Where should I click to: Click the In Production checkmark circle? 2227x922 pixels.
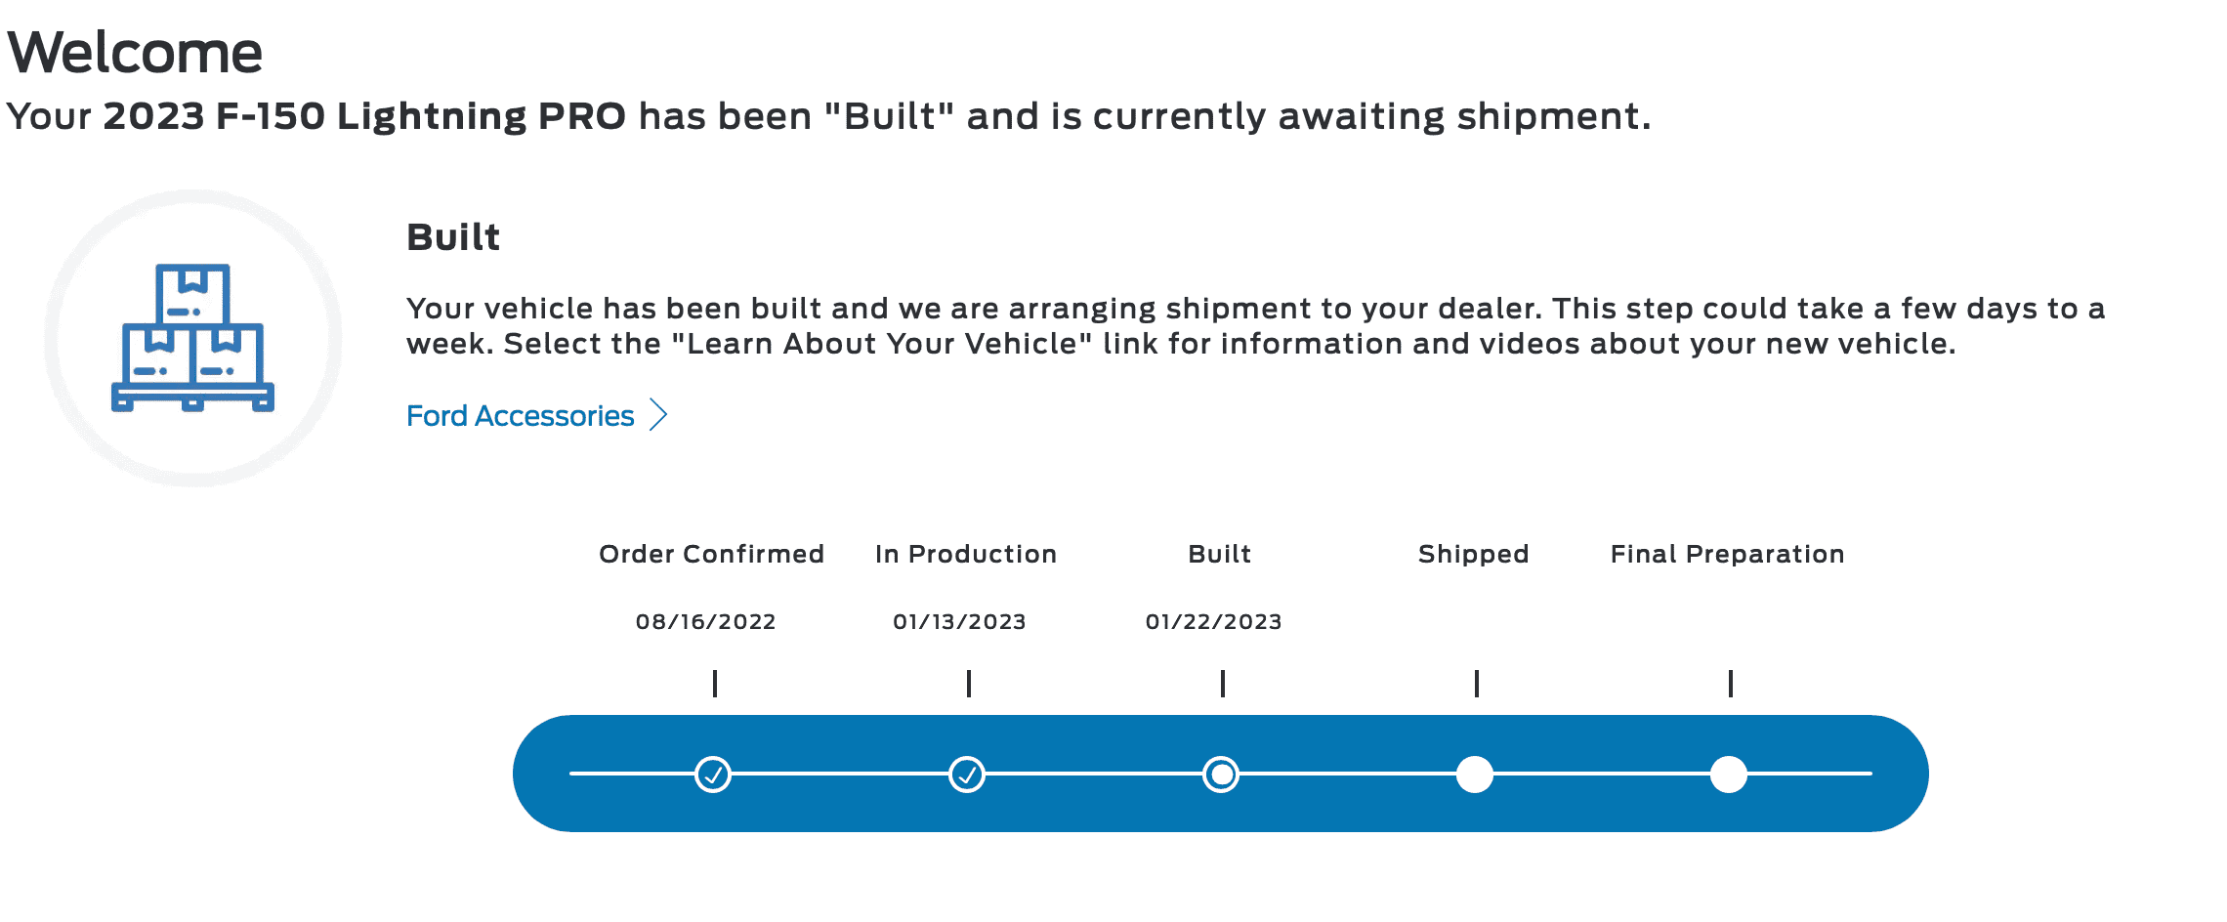coord(967,775)
